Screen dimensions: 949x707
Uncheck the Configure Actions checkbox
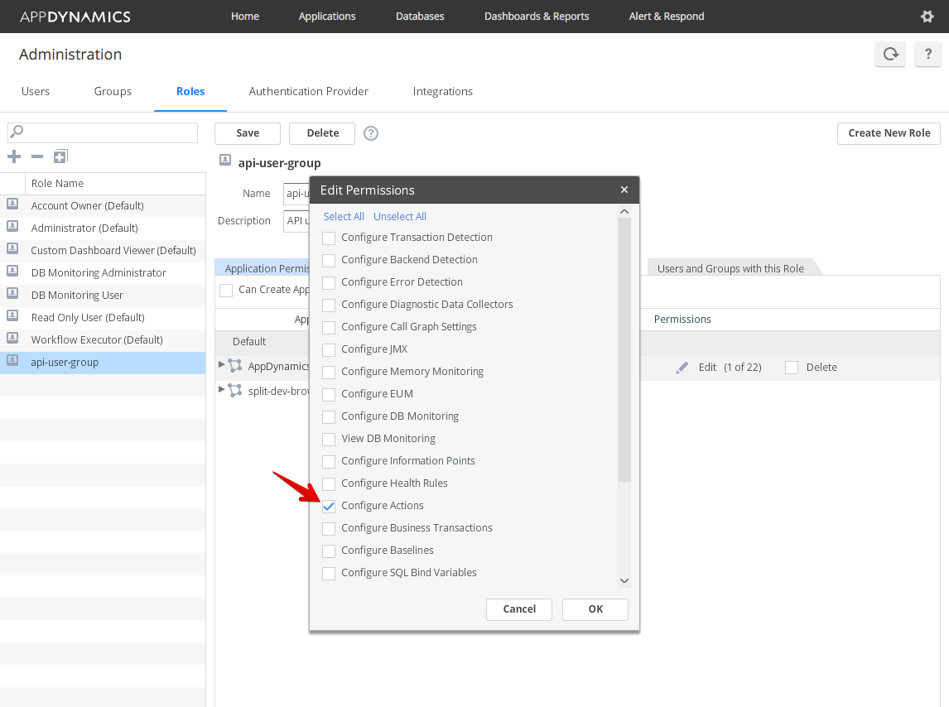click(x=329, y=506)
